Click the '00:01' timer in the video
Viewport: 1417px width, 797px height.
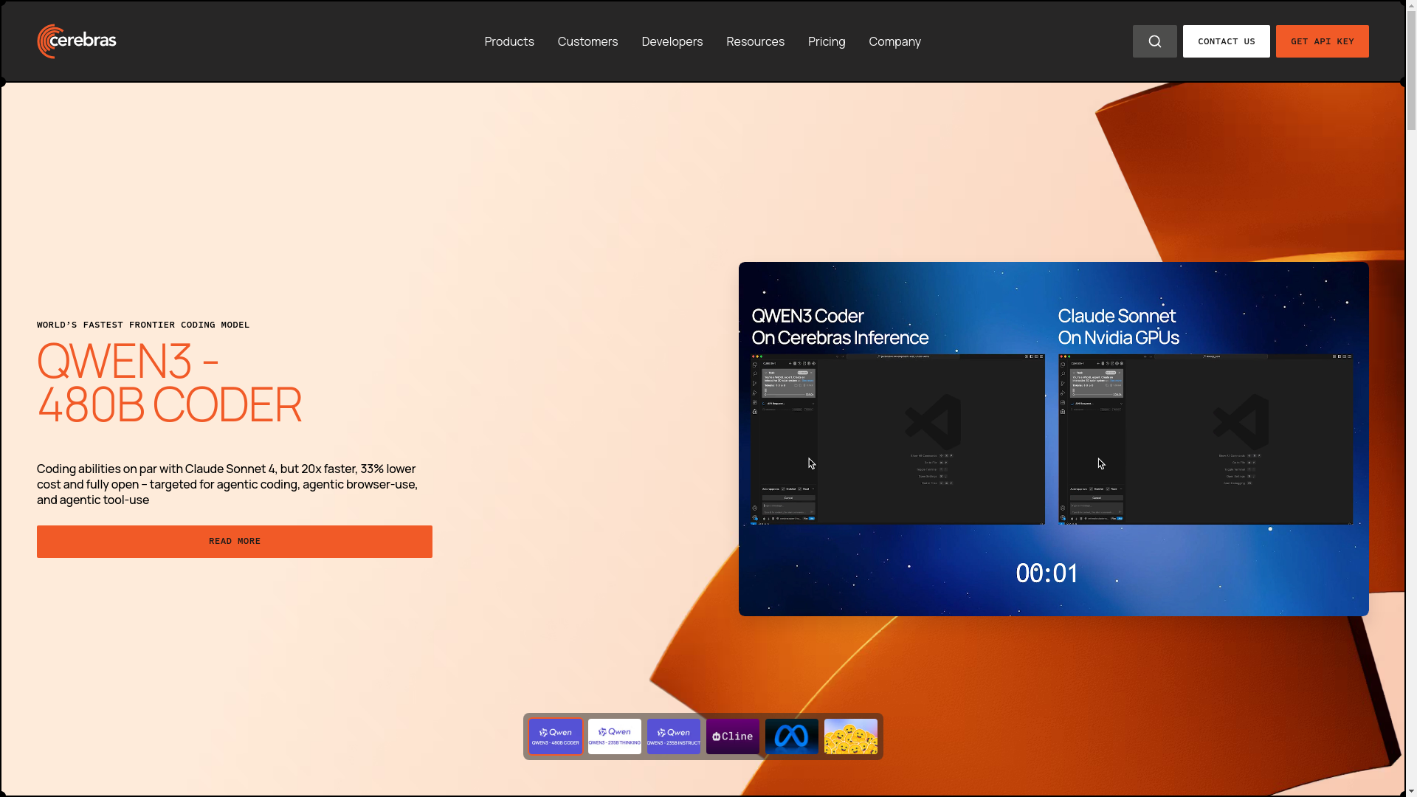pyautogui.click(x=1047, y=573)
